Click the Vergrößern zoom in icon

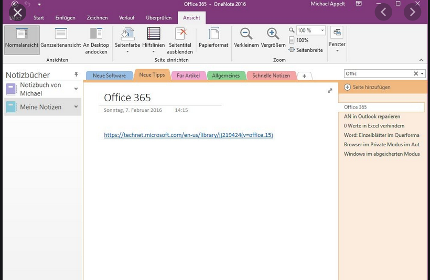pos(273,34)
